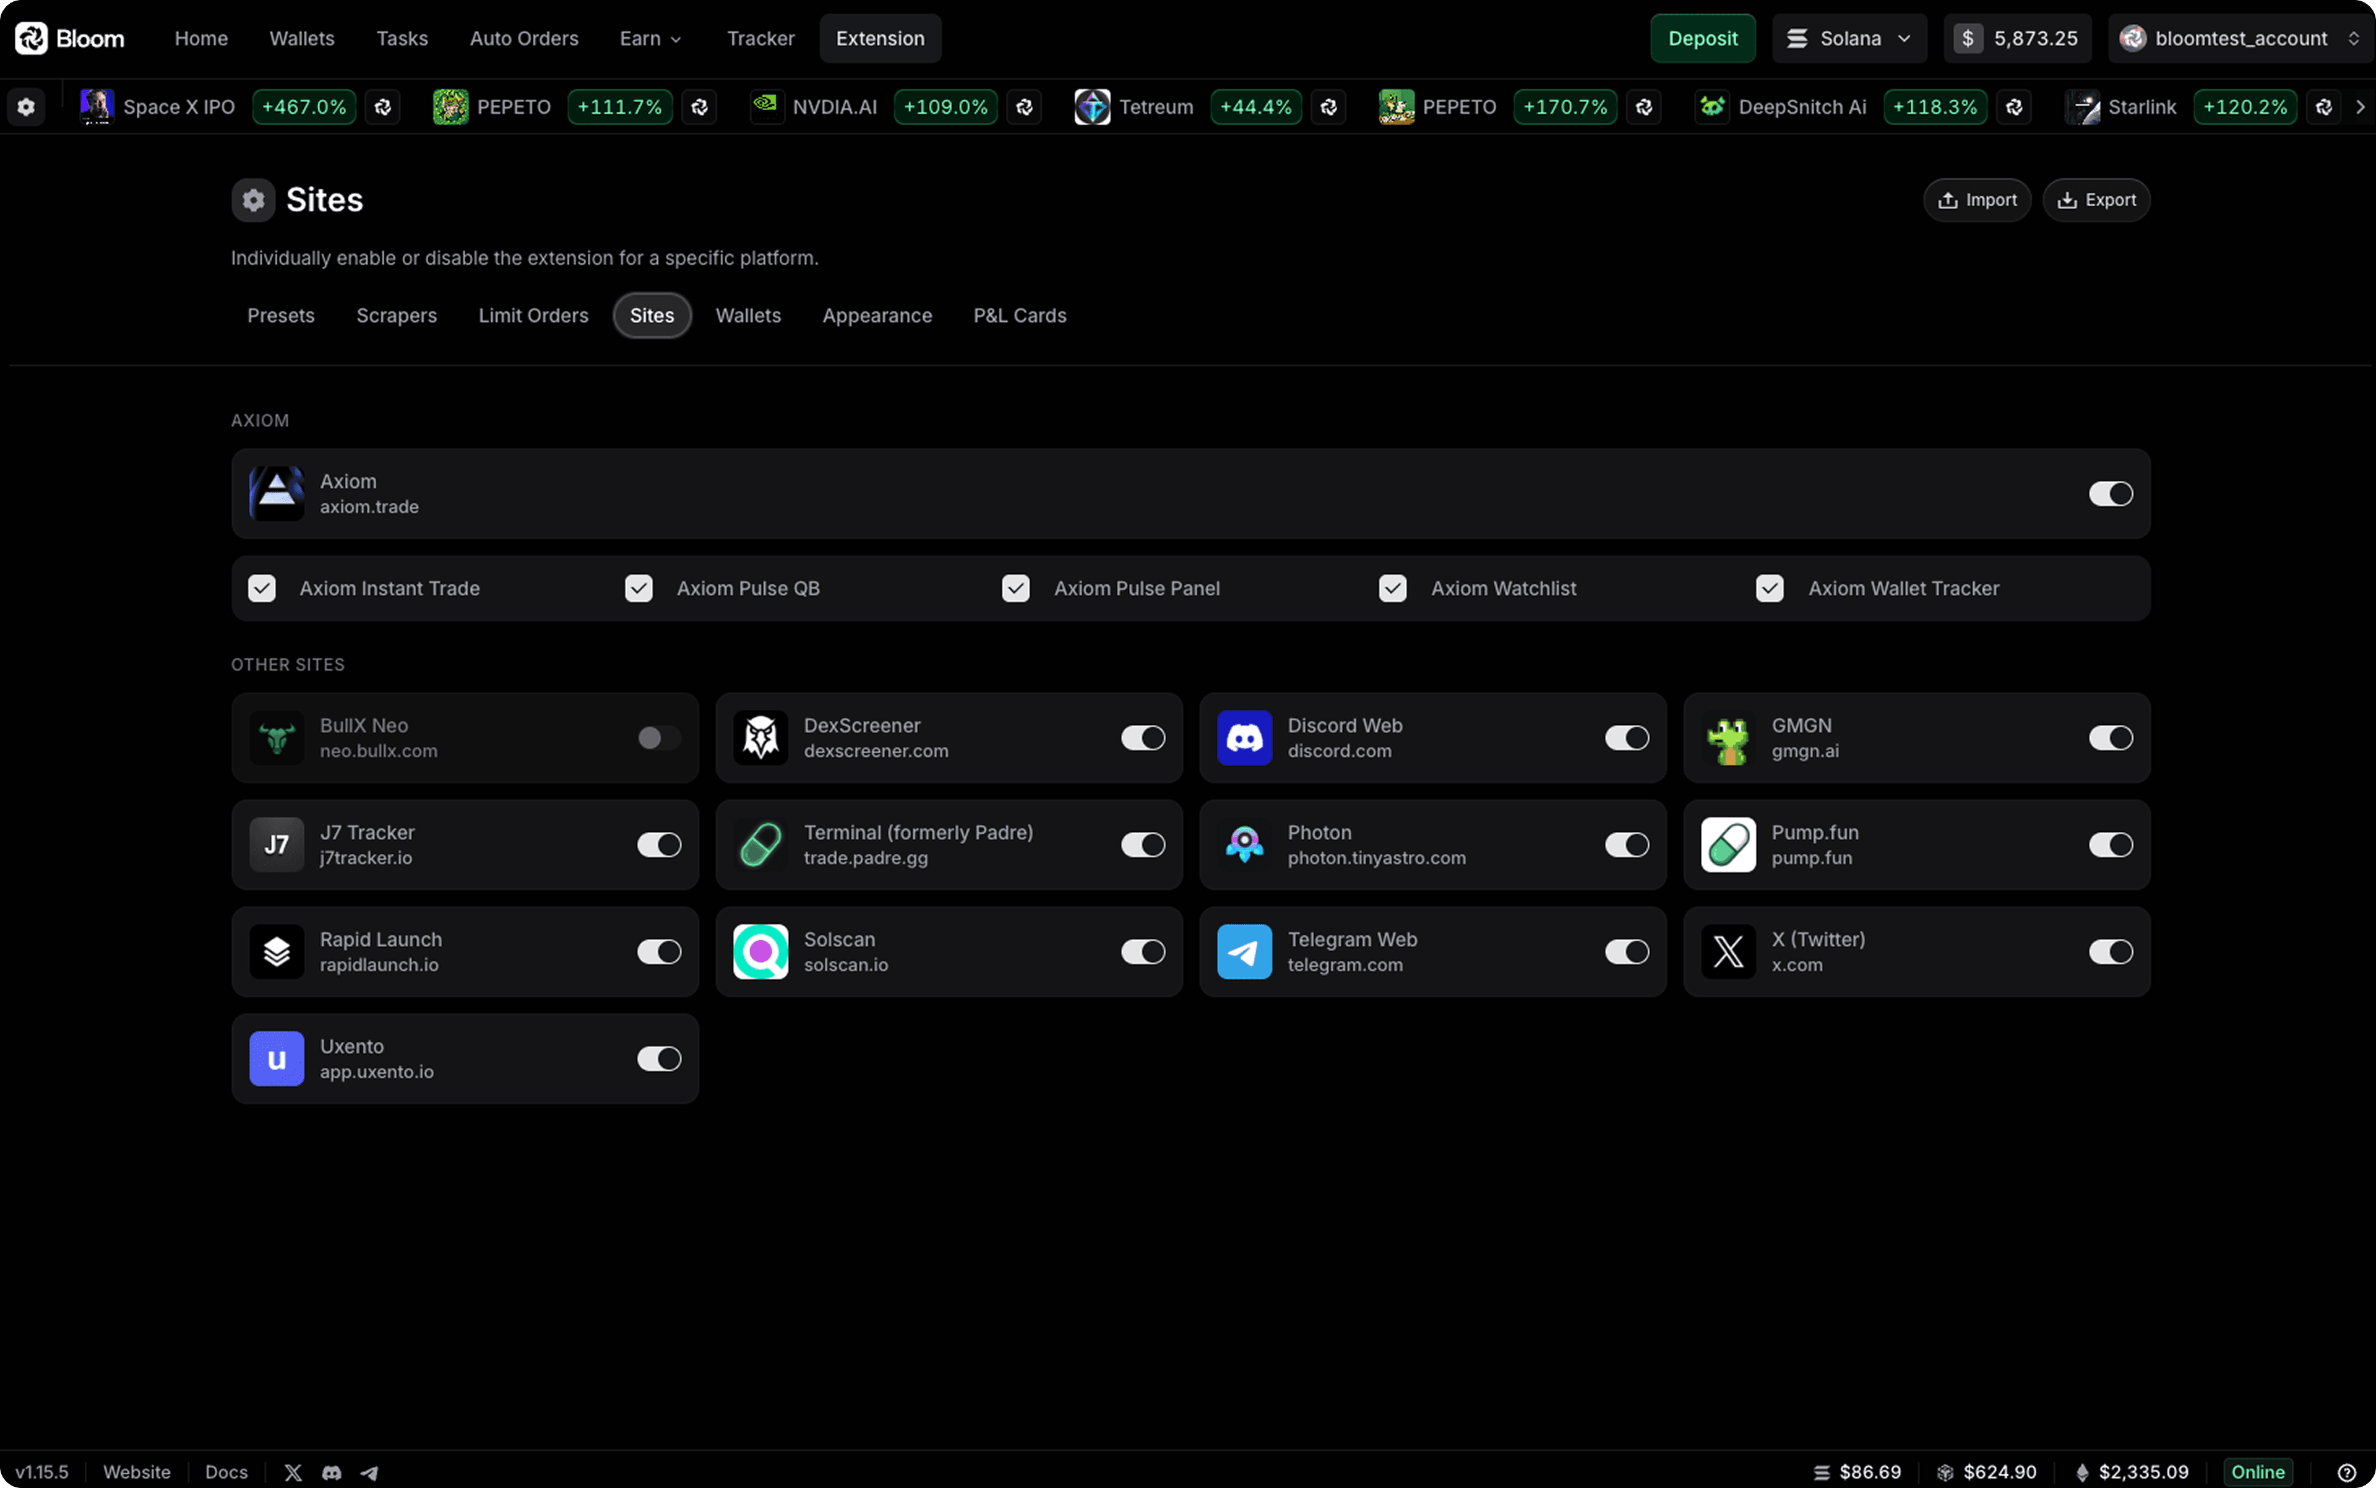
Task: Click the PEPETO token icon in ticker
Action: tap(452, 106)
